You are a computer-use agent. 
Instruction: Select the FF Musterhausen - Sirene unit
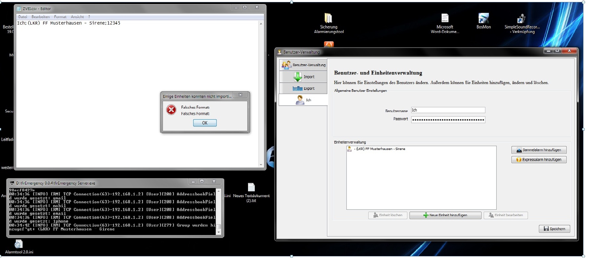click(379, 149)
